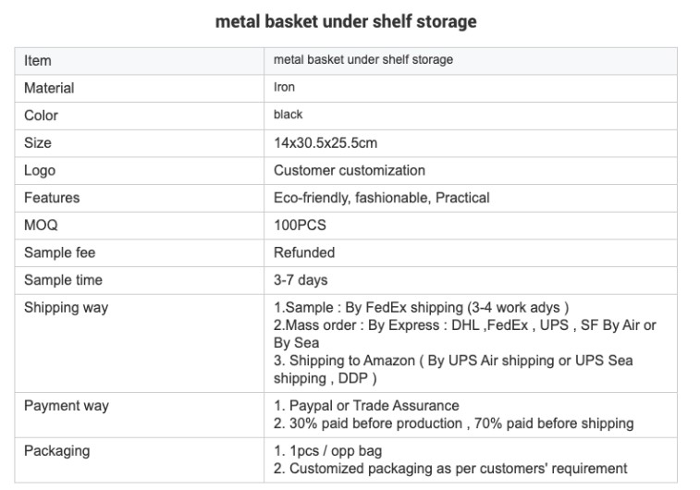Click the "1pcs / opp bag" line

tap(328, 451)
